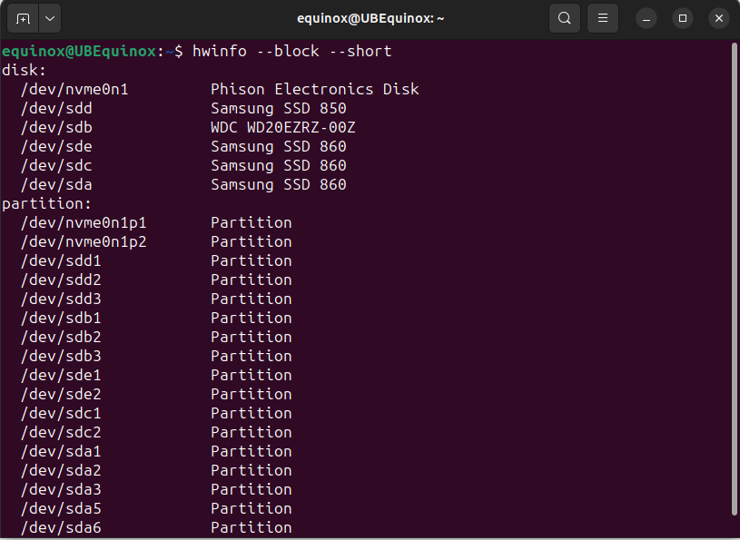The width and height of the screenshot is (740, 540).
Task: Click /dev/sdb1 partition path
Action: coord(61,318)
